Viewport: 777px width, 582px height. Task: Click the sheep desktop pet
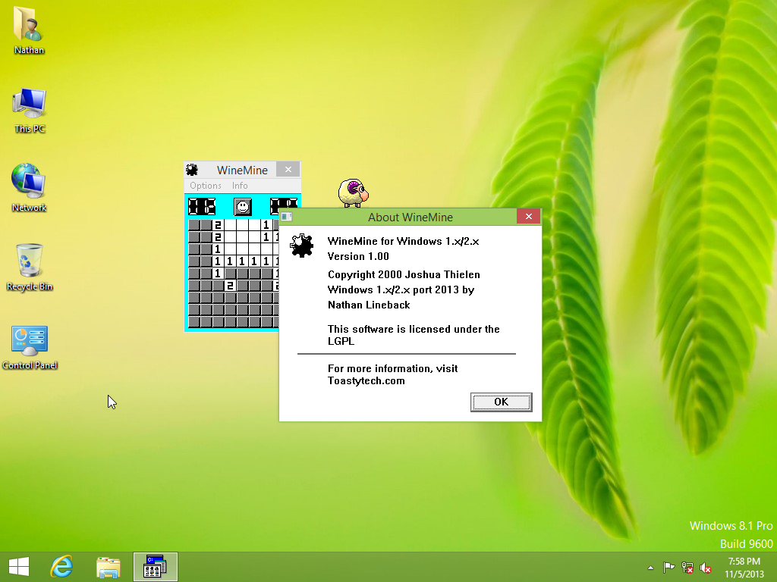353,193
